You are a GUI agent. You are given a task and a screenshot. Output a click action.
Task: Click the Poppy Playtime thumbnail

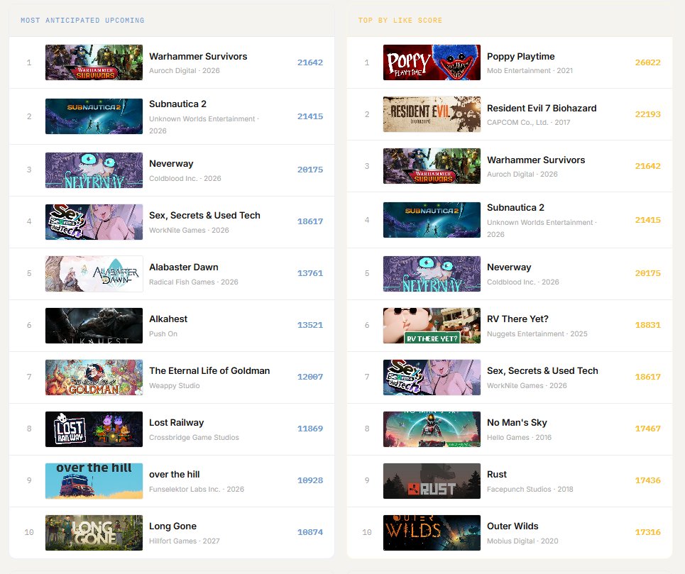click(432, 62)
